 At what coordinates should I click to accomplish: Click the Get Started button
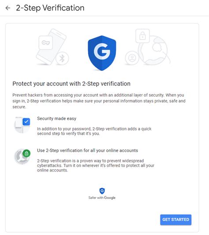tap(176, 220)
